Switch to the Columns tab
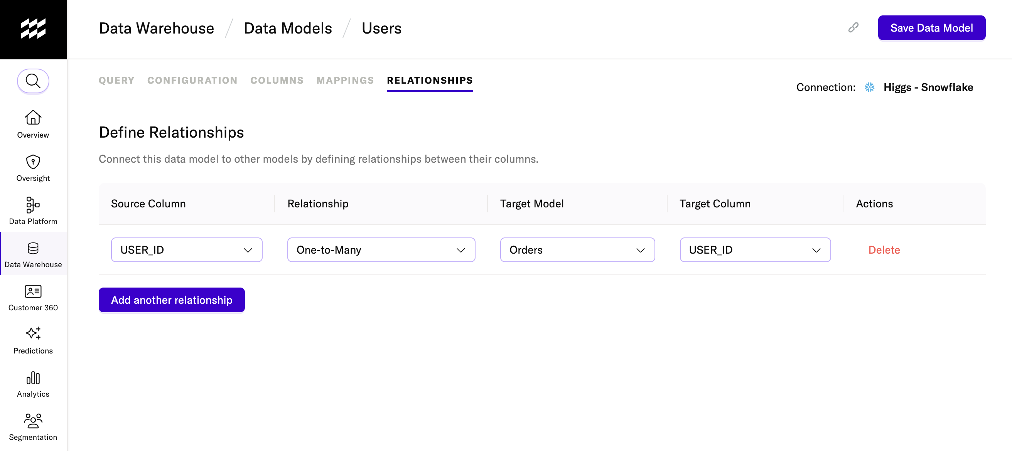Viewport: 1012px width, 451px height. (x=277, y=80)
